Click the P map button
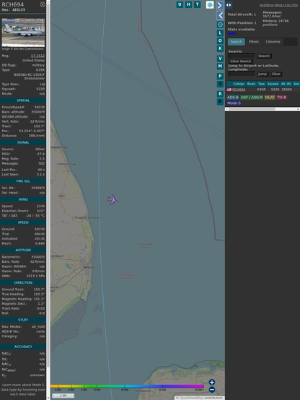This screenshot has width=300, height=400. click(220, 76)
